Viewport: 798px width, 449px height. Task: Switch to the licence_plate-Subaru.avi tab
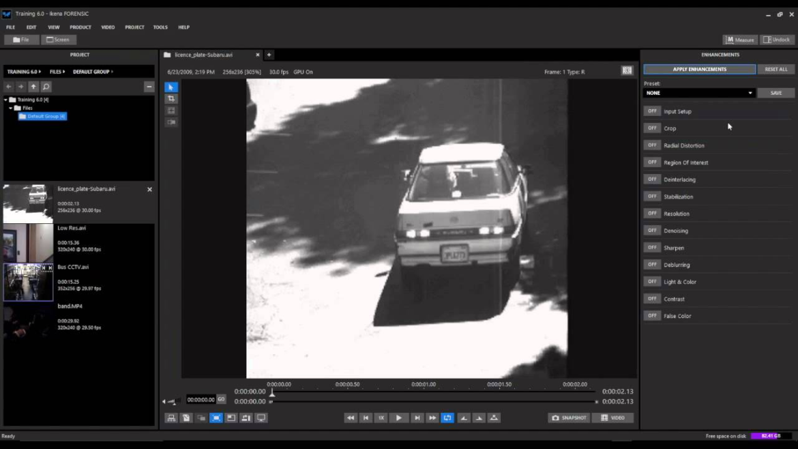pos(203,55)
